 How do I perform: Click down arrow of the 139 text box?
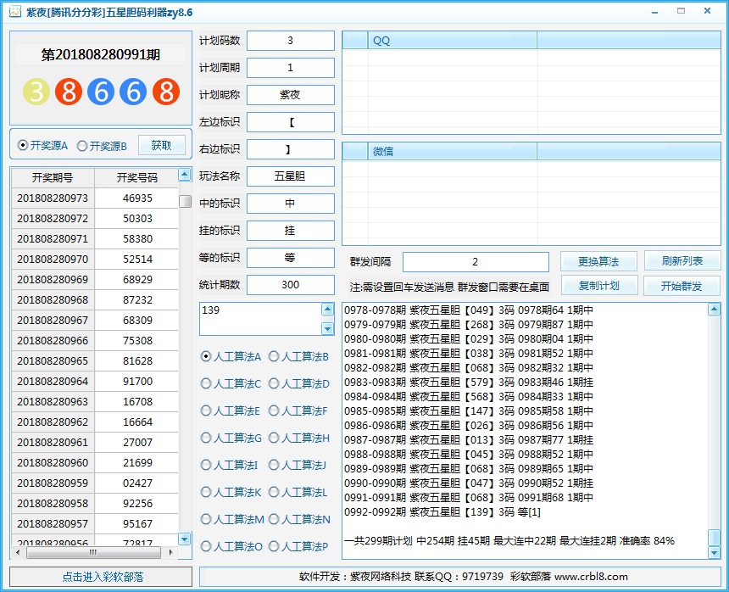click(x=327, y=328)
